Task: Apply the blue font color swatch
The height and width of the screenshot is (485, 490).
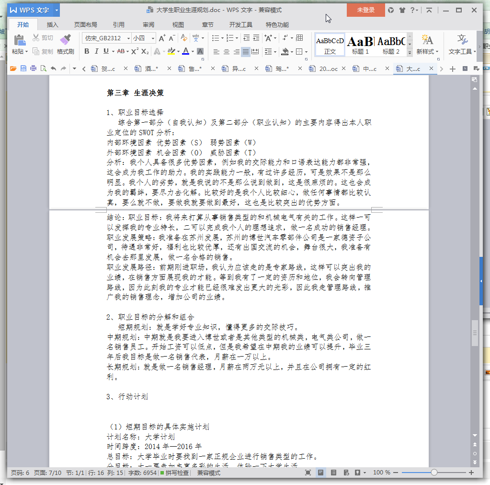Action: [186, 51]
